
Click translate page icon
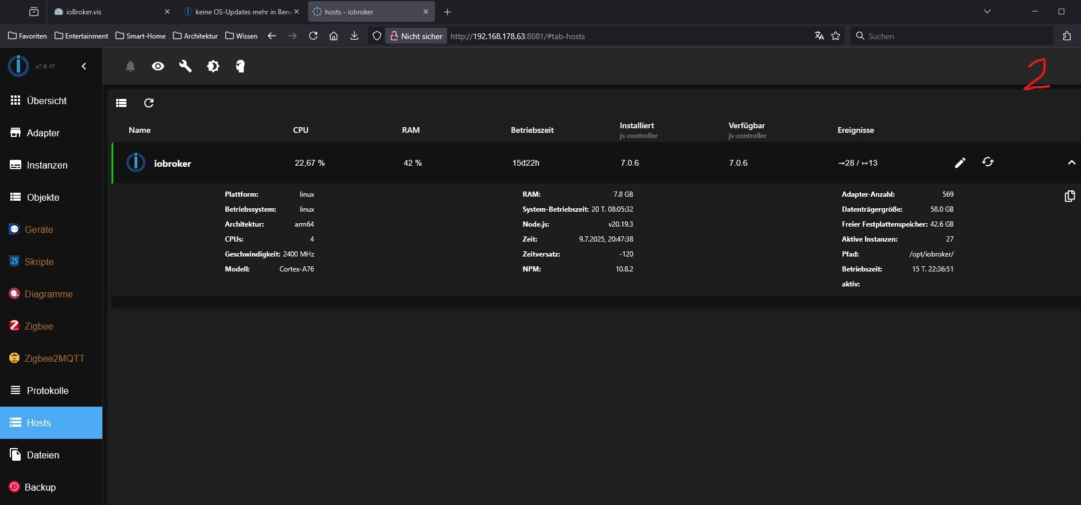[820, 36]
